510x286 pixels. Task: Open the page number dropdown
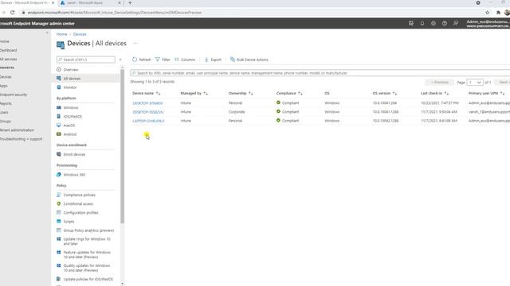point(475,83)
